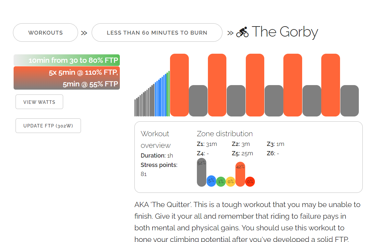Click the first gray recovery bar

click(198, 101)
